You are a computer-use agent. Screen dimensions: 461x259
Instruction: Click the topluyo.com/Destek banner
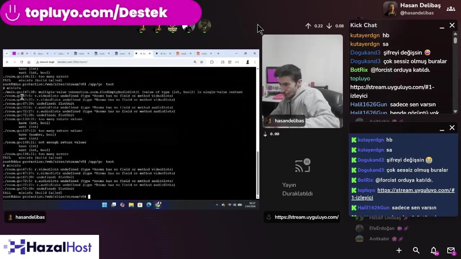(x=101, y=13)
